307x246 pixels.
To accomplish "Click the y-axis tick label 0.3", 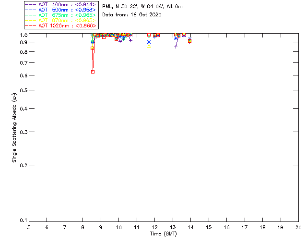I will [x=24, y=132].
